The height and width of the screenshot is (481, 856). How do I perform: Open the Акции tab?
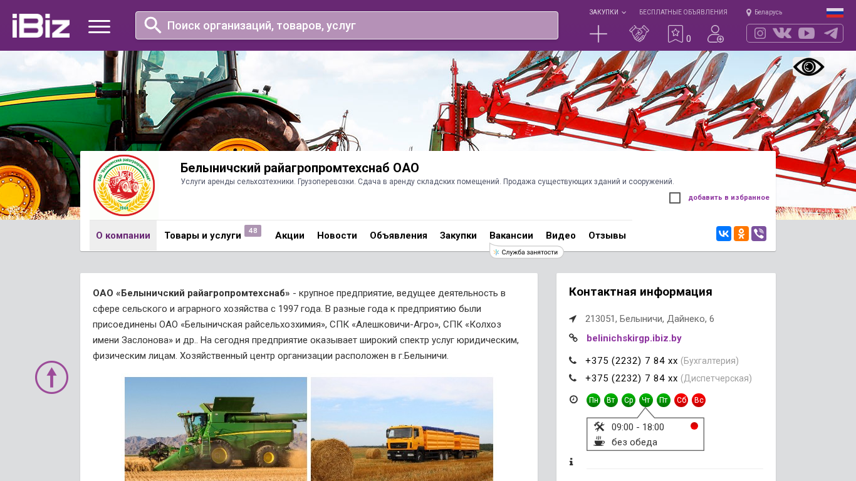tap(290, 235)
